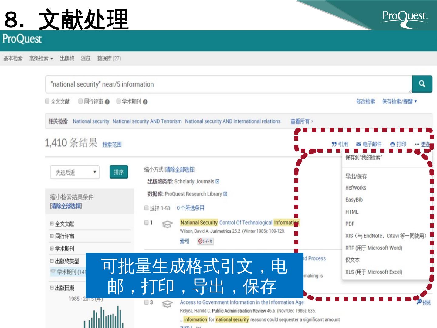Choose RIS (EndNote, Citavi) export option
437x328 pixels.
tap(386, 236)
